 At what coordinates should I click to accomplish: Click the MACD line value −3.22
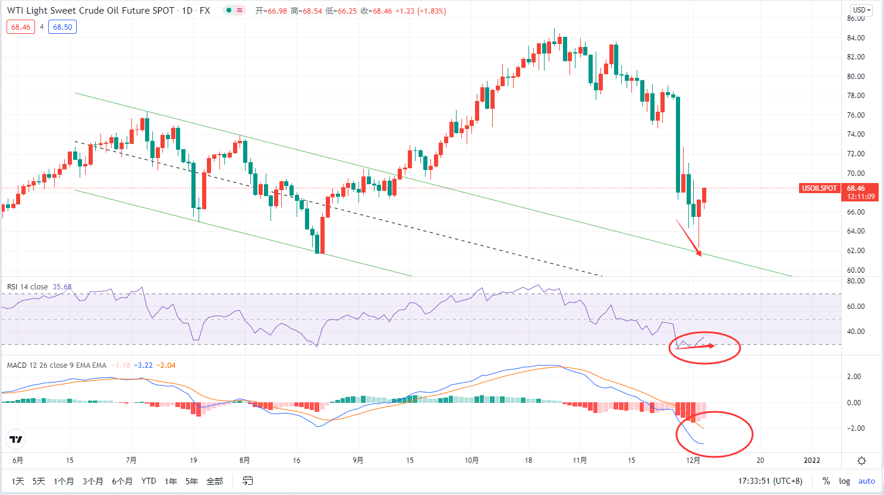coord(143,365)
